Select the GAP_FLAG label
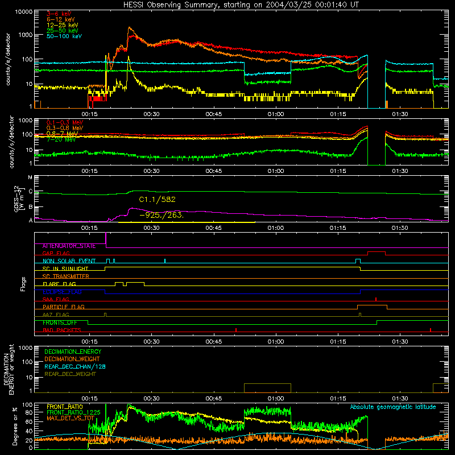This screenshot has width=455, height=455. (56, 253)
